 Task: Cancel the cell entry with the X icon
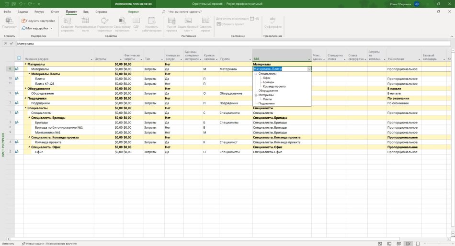pyautogui.click(x=6, y=44)
